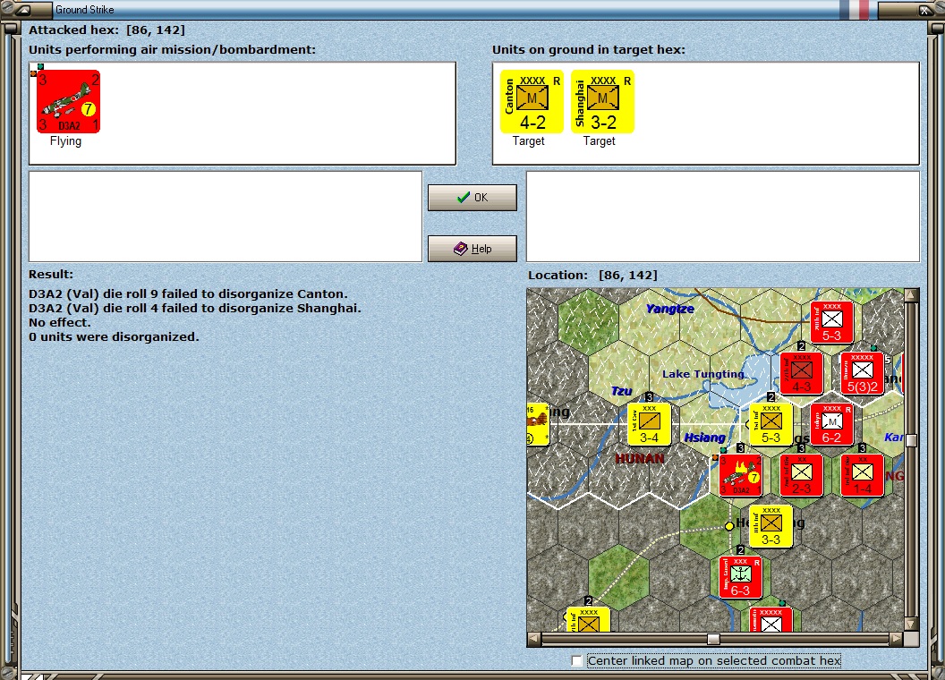This screenshot has height=680, width=945.
Task: Click the "Target" label under Canton unit
Action: click(529, 141)
